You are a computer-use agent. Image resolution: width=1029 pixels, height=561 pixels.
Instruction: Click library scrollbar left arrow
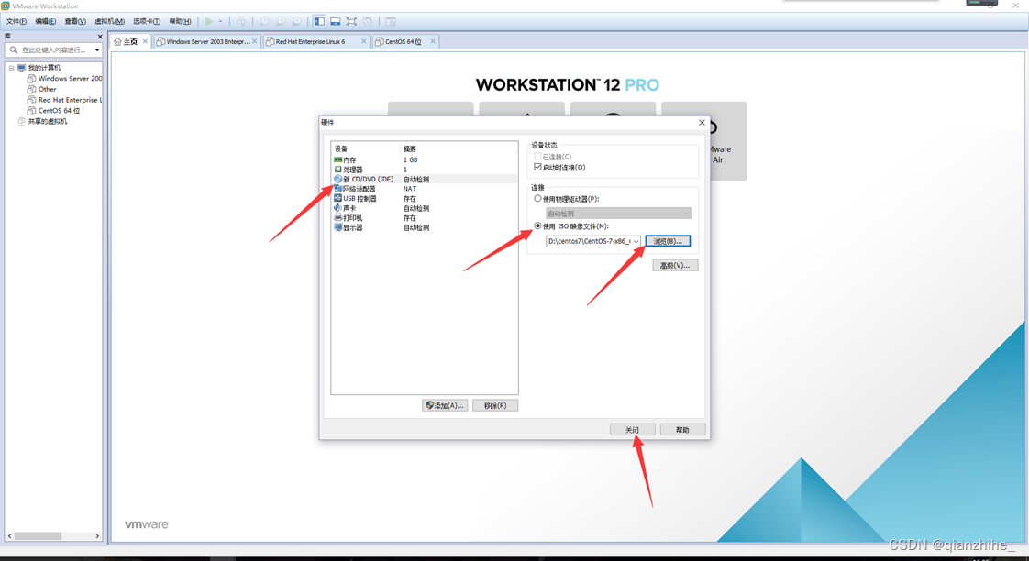(10, 536)
